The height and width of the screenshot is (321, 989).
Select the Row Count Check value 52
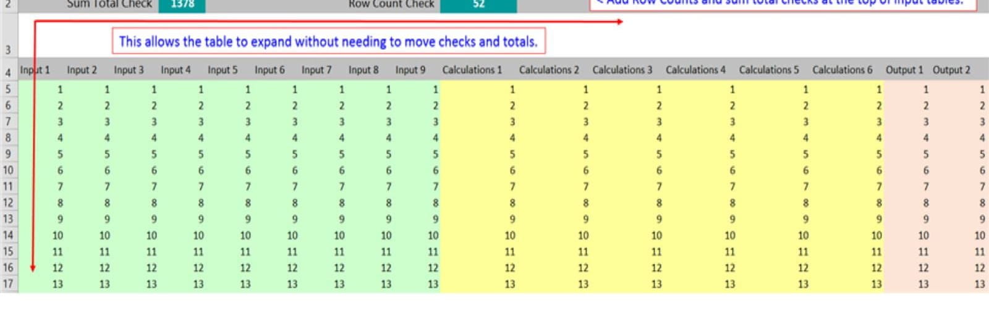coord(478,5)
